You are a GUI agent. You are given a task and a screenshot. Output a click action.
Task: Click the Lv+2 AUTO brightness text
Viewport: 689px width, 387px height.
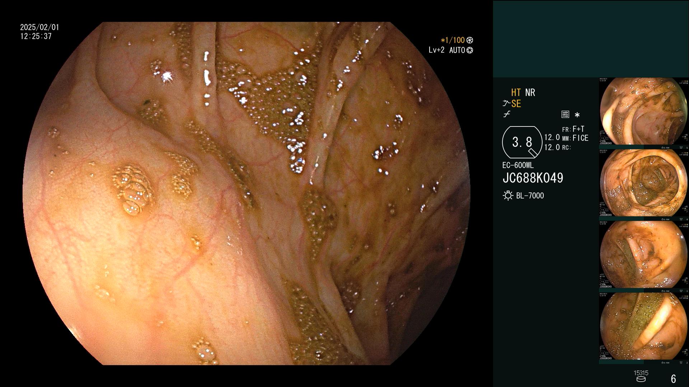coord(447,50)
